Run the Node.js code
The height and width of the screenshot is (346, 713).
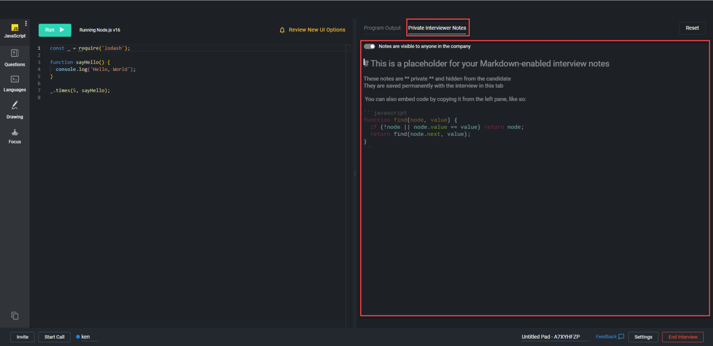pos(54,30)
